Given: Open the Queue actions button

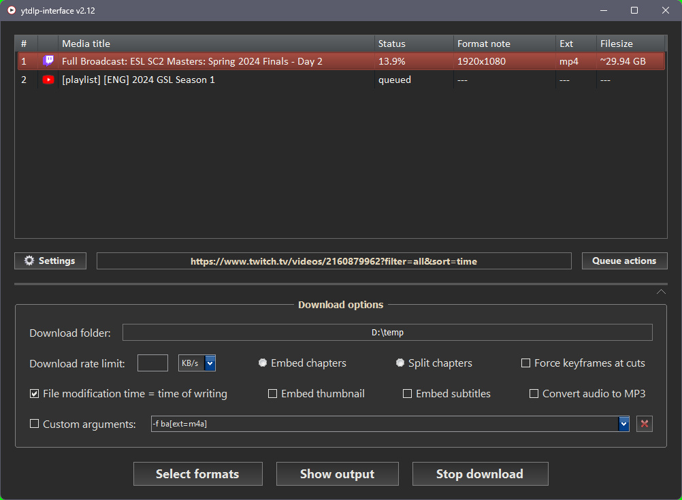Looking at the screenshot, I should point(624,261).
